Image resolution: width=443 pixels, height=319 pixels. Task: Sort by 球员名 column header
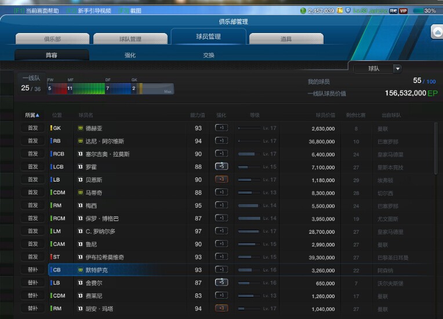click(86, 115)
